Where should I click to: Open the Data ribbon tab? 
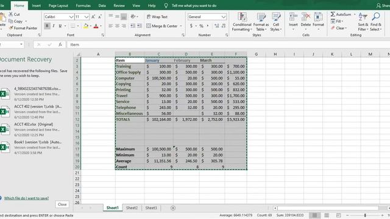[102, 5]
